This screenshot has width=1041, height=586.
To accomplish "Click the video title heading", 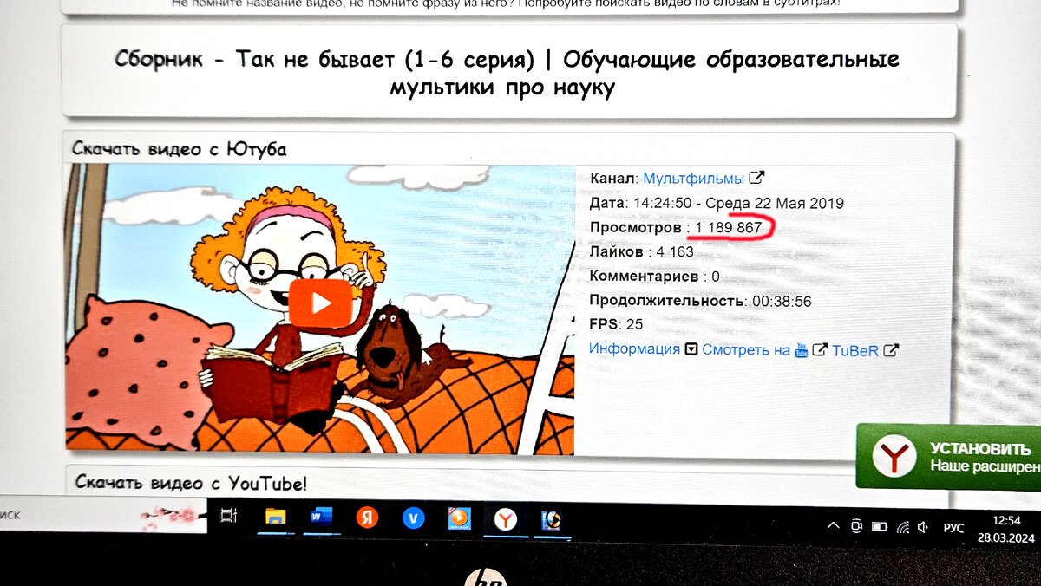I will (x=507, y=73).
